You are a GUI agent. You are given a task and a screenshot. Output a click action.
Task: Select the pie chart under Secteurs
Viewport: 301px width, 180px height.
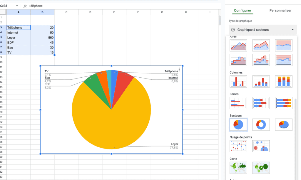pos(238,125)
